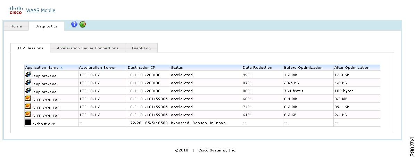Click the Outlook icon in the 74% row

point(28,106)
